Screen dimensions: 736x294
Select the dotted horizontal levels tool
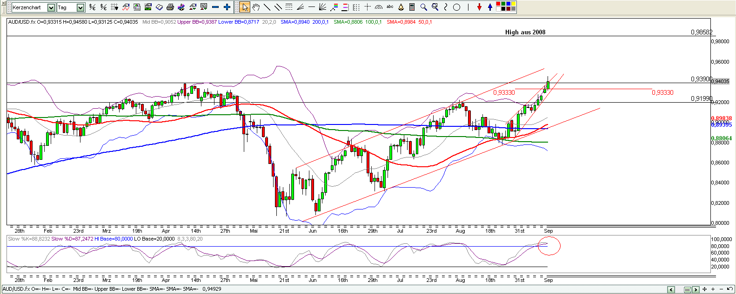click(x=289, y=7)
